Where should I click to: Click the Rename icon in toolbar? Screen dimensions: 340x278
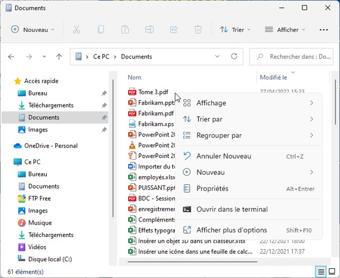coord(149,29)
